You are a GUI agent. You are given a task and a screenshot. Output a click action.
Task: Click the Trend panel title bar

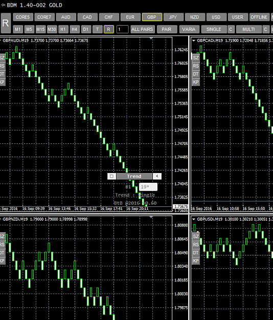click(x=134, y=176)
